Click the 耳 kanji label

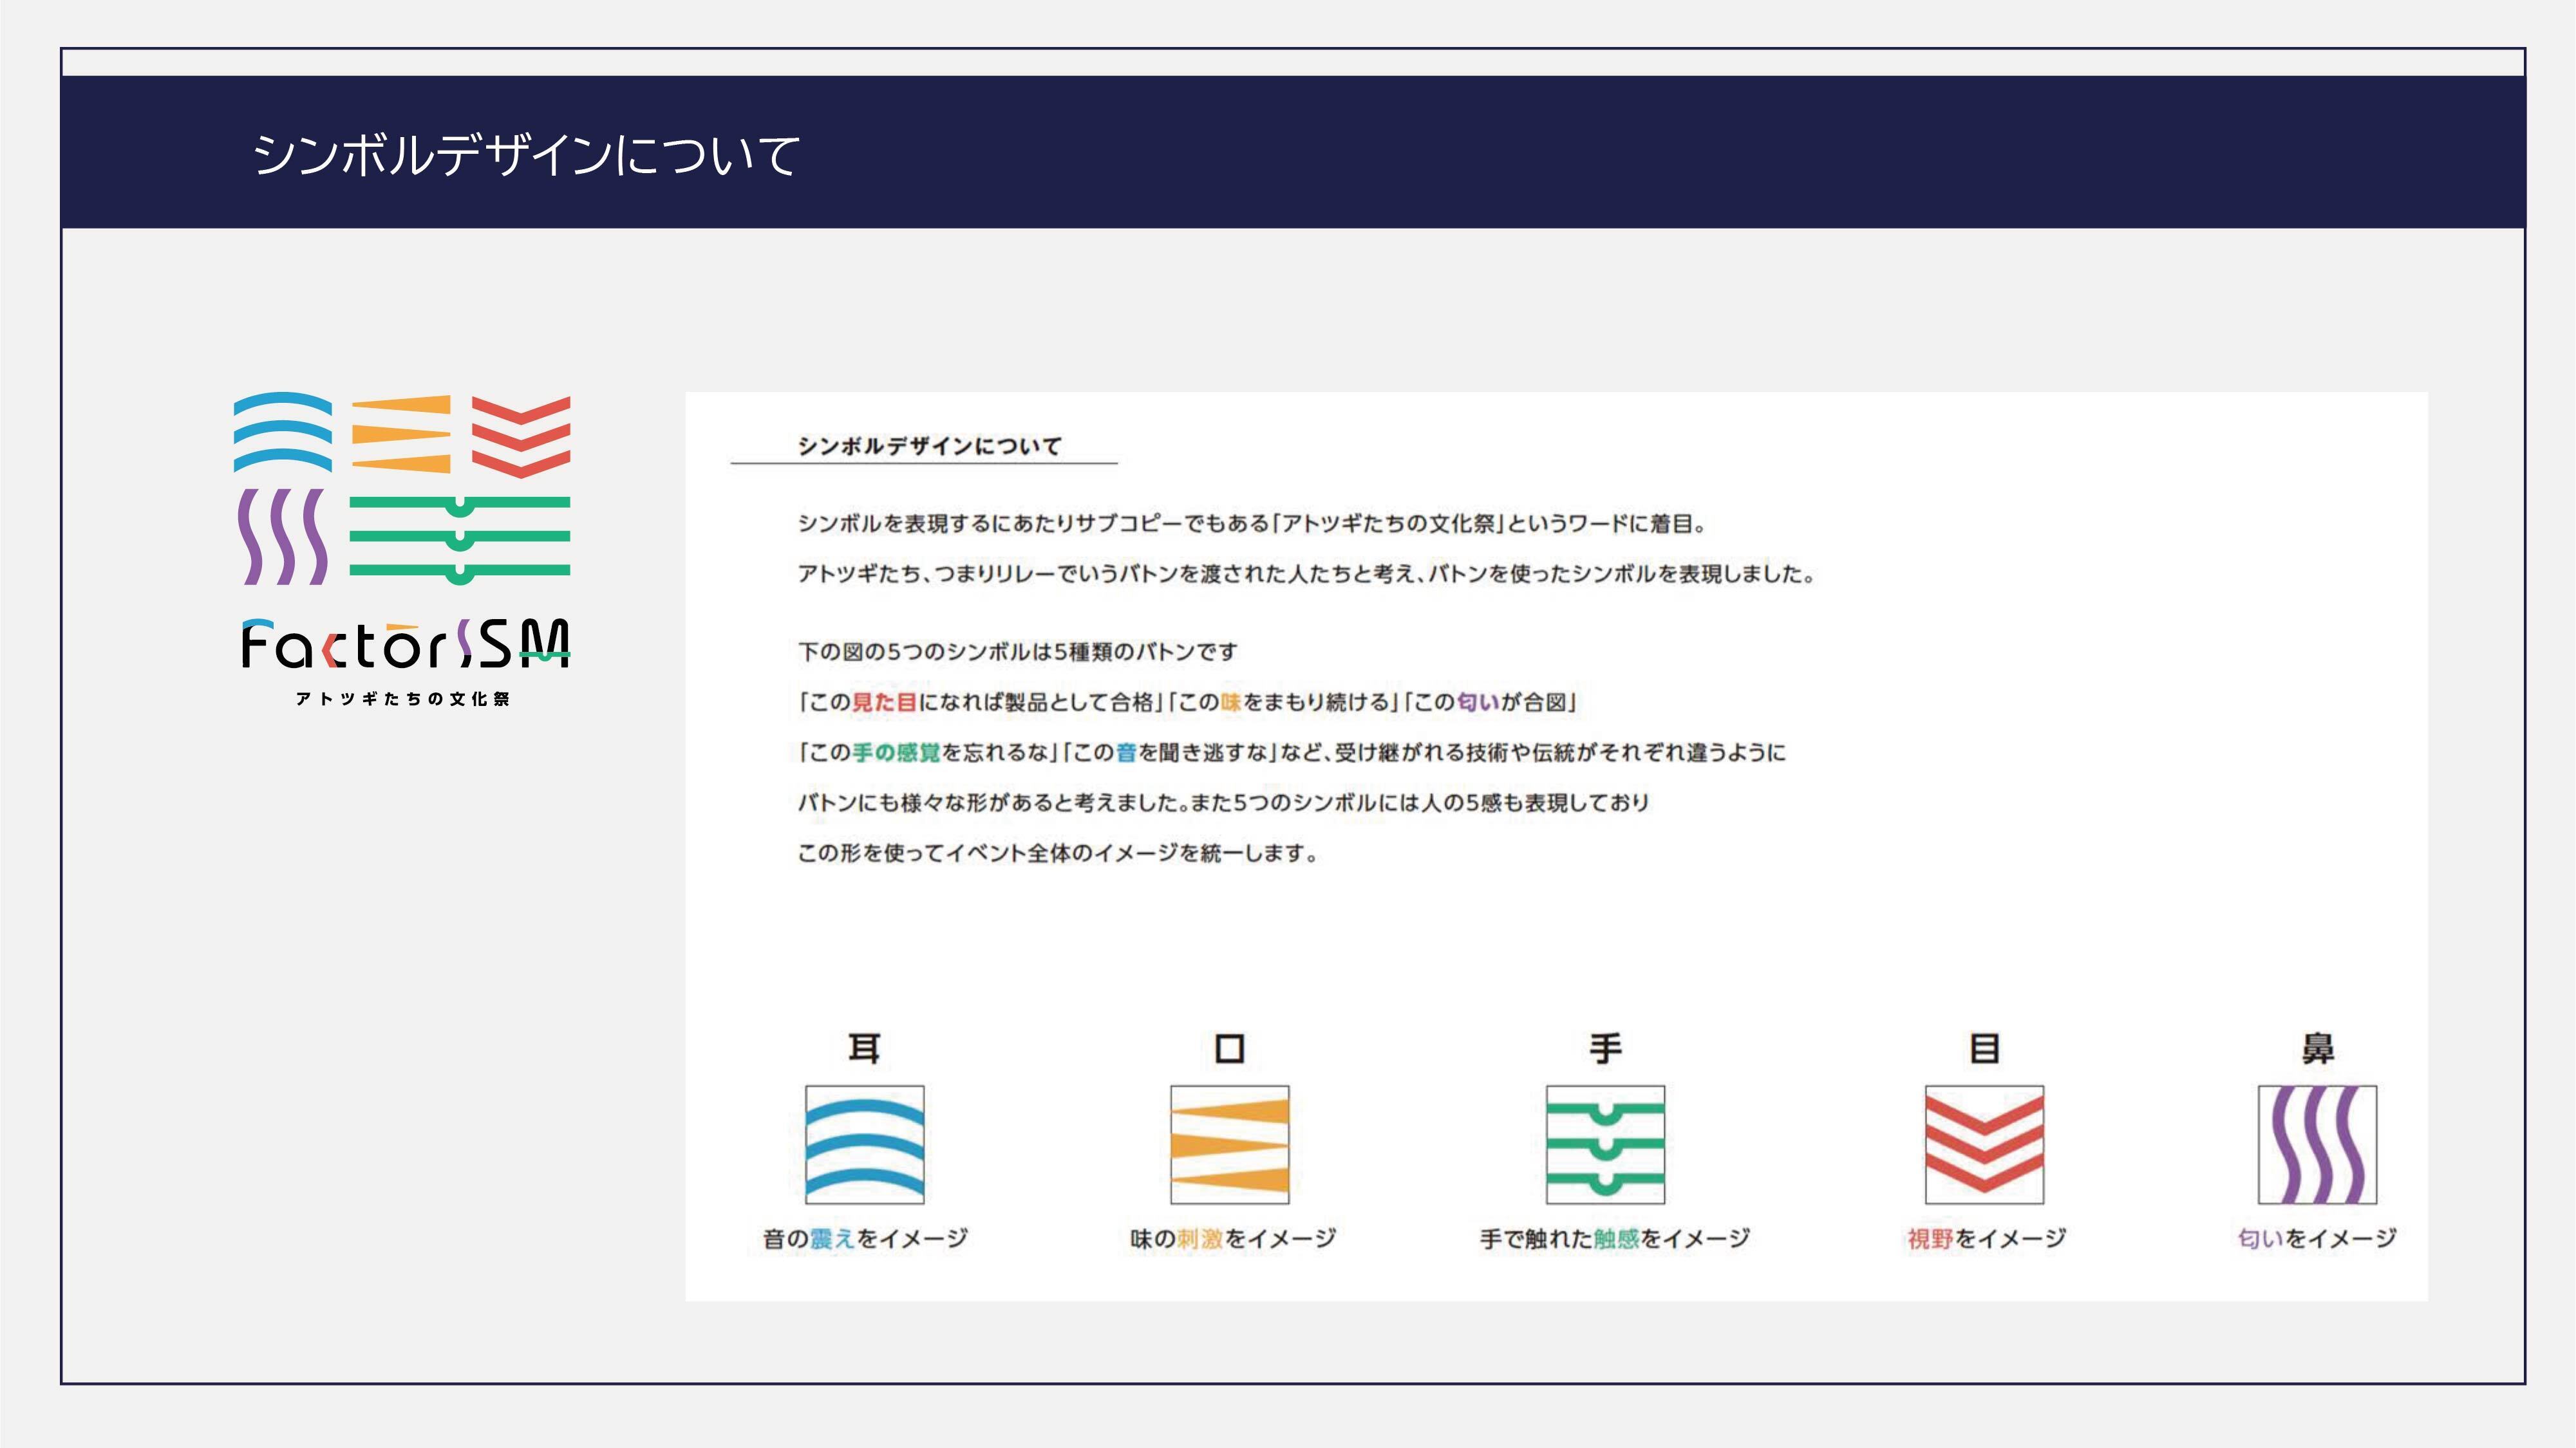tap(864, 1048)
